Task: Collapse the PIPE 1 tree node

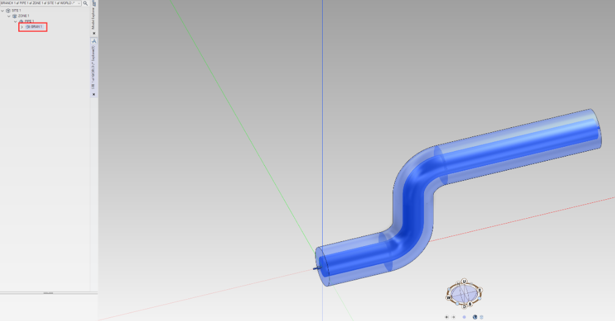Action: point(16,21)
